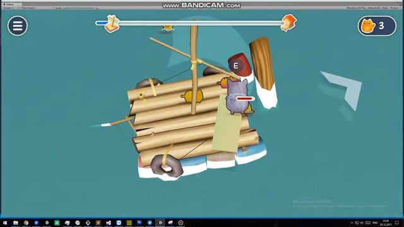
Task: Open File Explorer from taskbar
Action: click(x=16, y=223)
